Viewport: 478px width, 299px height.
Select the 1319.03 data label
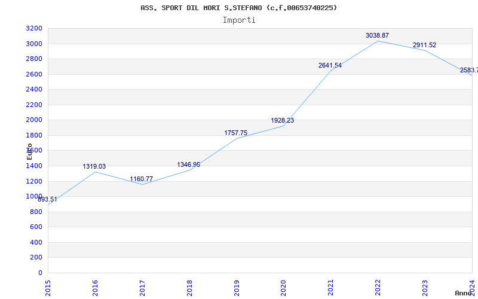[94, 167]
